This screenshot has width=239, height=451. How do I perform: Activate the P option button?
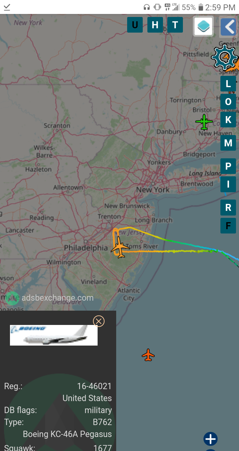pos(228,166)
